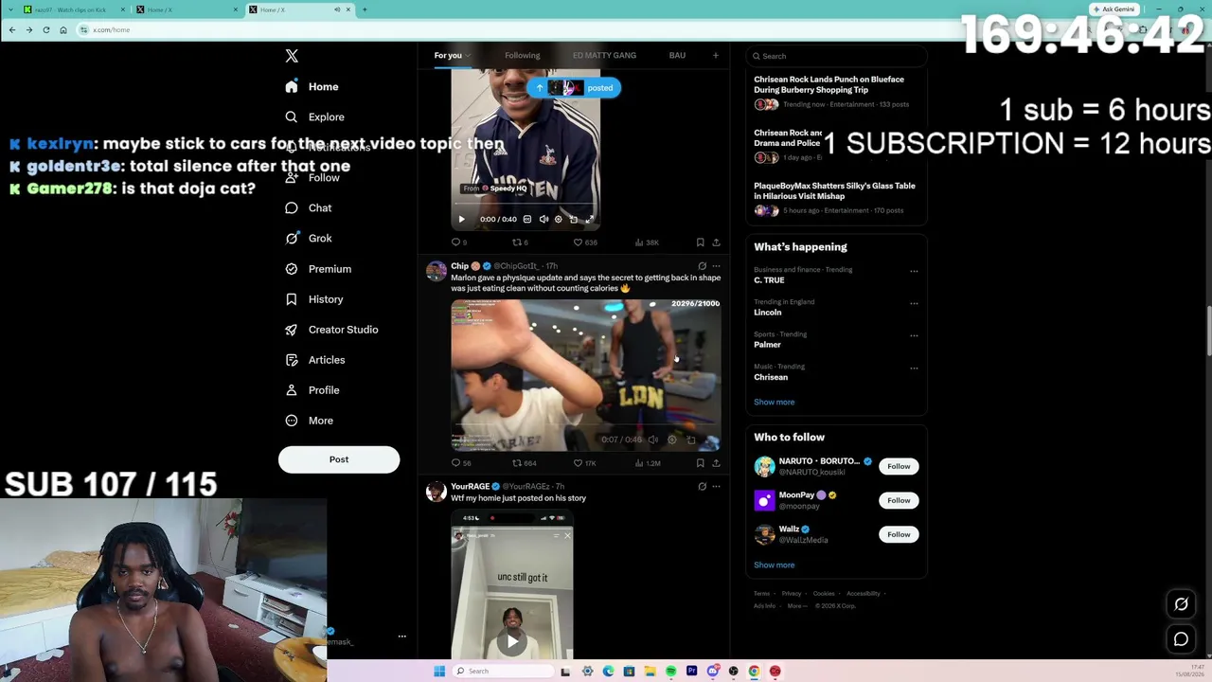Switch to the BAU timeline tab
The width and height of the screenshot is (1212, 682).
(677, 55)
